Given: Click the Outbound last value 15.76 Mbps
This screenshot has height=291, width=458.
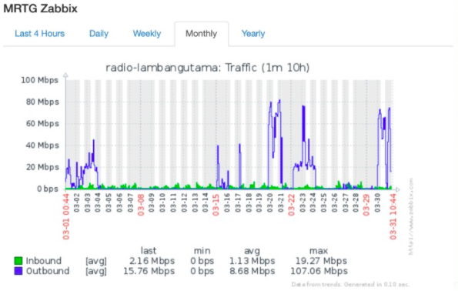Looking at the screenshot, I should tap(149, 271).
